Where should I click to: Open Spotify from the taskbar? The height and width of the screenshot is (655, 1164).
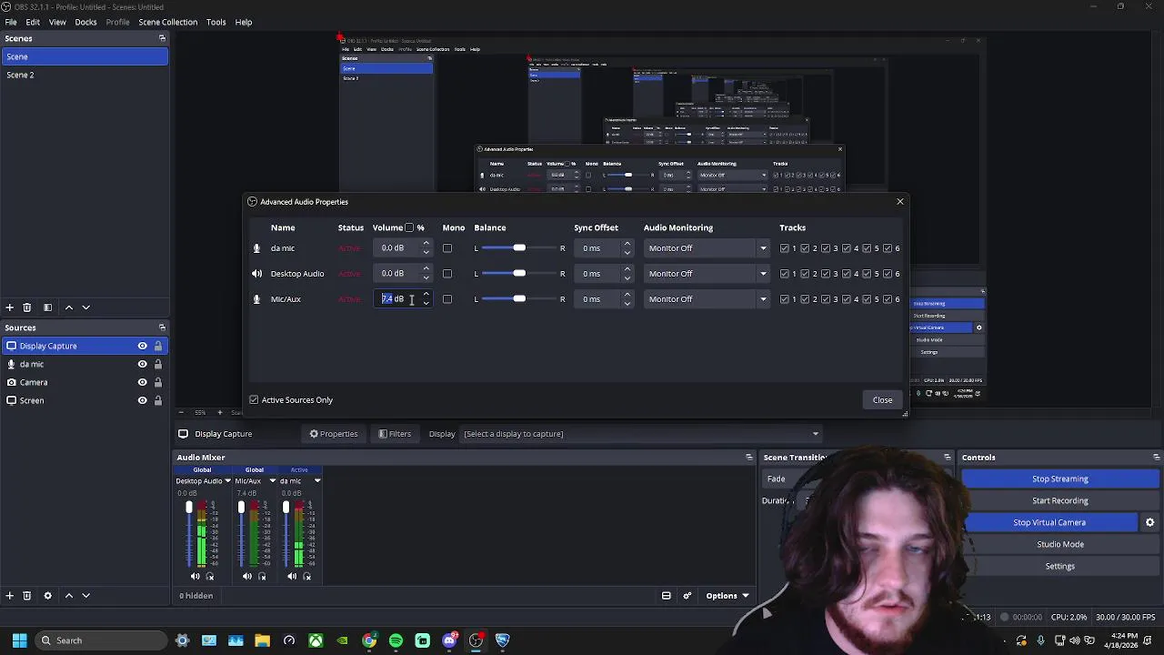click(396, 640)
